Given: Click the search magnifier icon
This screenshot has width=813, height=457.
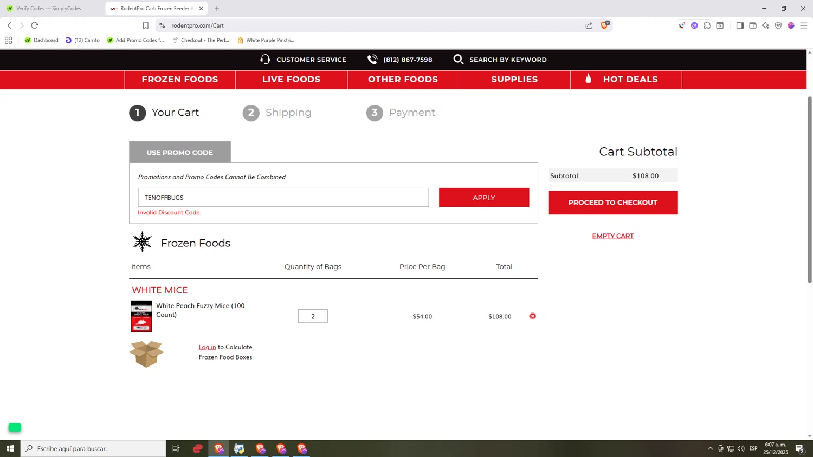Looking at the screenshot, I should coord(459,60).
